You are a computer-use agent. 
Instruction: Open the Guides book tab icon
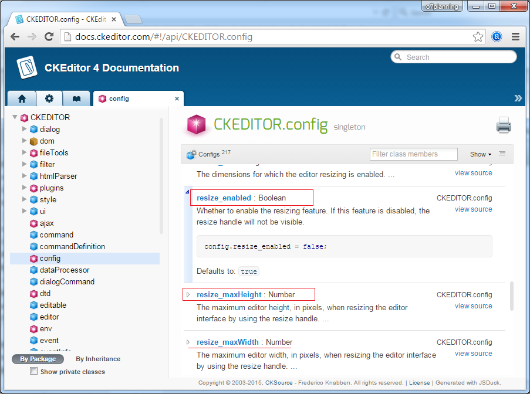click(77, 98)
